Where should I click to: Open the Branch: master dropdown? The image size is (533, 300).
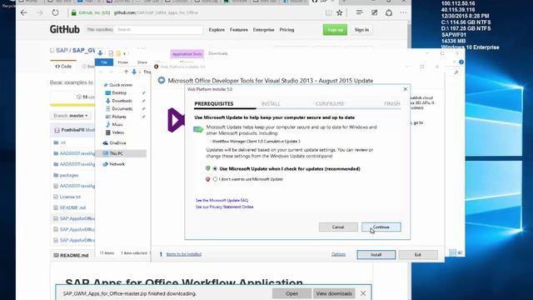point(71,116)
